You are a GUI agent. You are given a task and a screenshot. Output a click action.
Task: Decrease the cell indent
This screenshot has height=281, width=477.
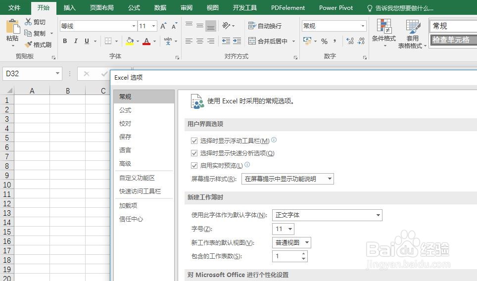(x=226, y=41)
